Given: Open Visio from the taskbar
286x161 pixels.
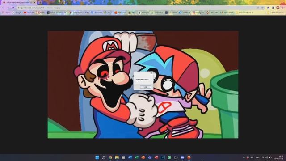Looking at the screenshot, I should (x=163, y=157).
